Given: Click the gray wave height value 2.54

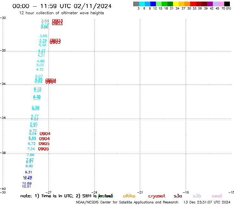Looking at the screenshot, I should pos(45,21).
